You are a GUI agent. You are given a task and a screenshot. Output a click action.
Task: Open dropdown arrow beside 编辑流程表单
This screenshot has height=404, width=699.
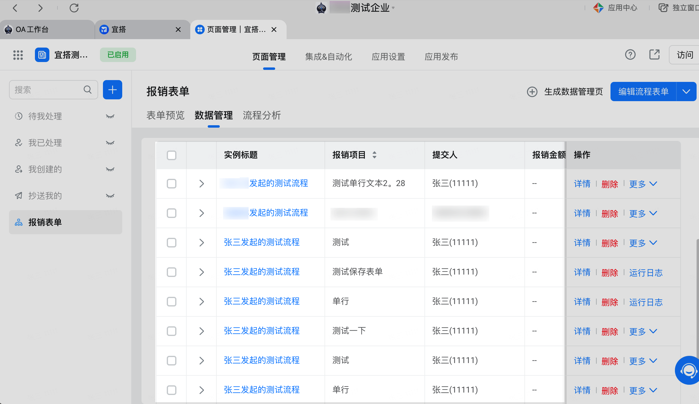(686, 92)
